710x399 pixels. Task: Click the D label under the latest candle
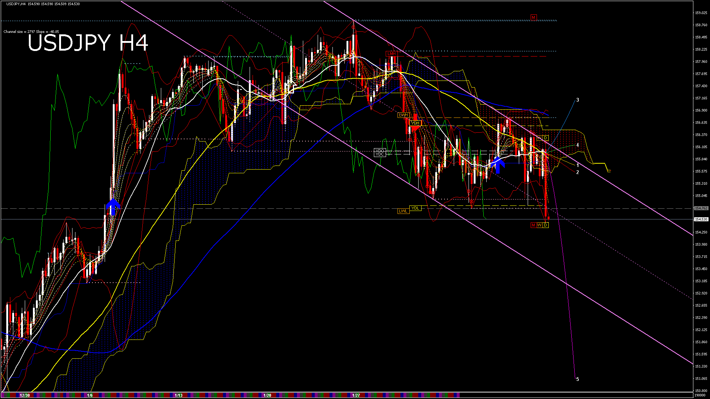tap(545, 225)
